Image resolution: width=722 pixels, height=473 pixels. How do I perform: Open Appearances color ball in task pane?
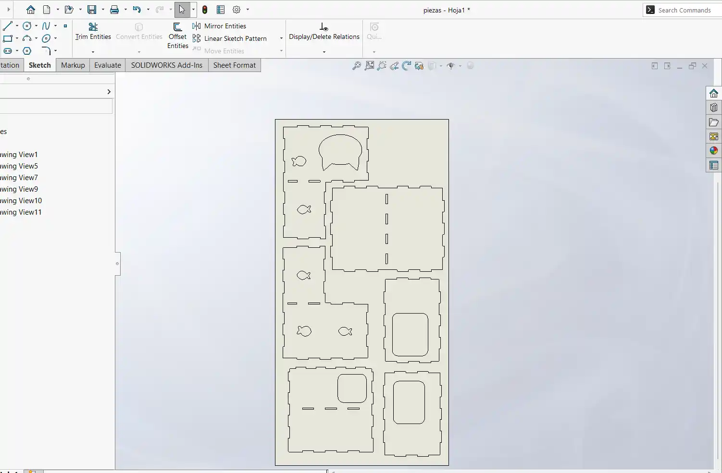[714, 151]
